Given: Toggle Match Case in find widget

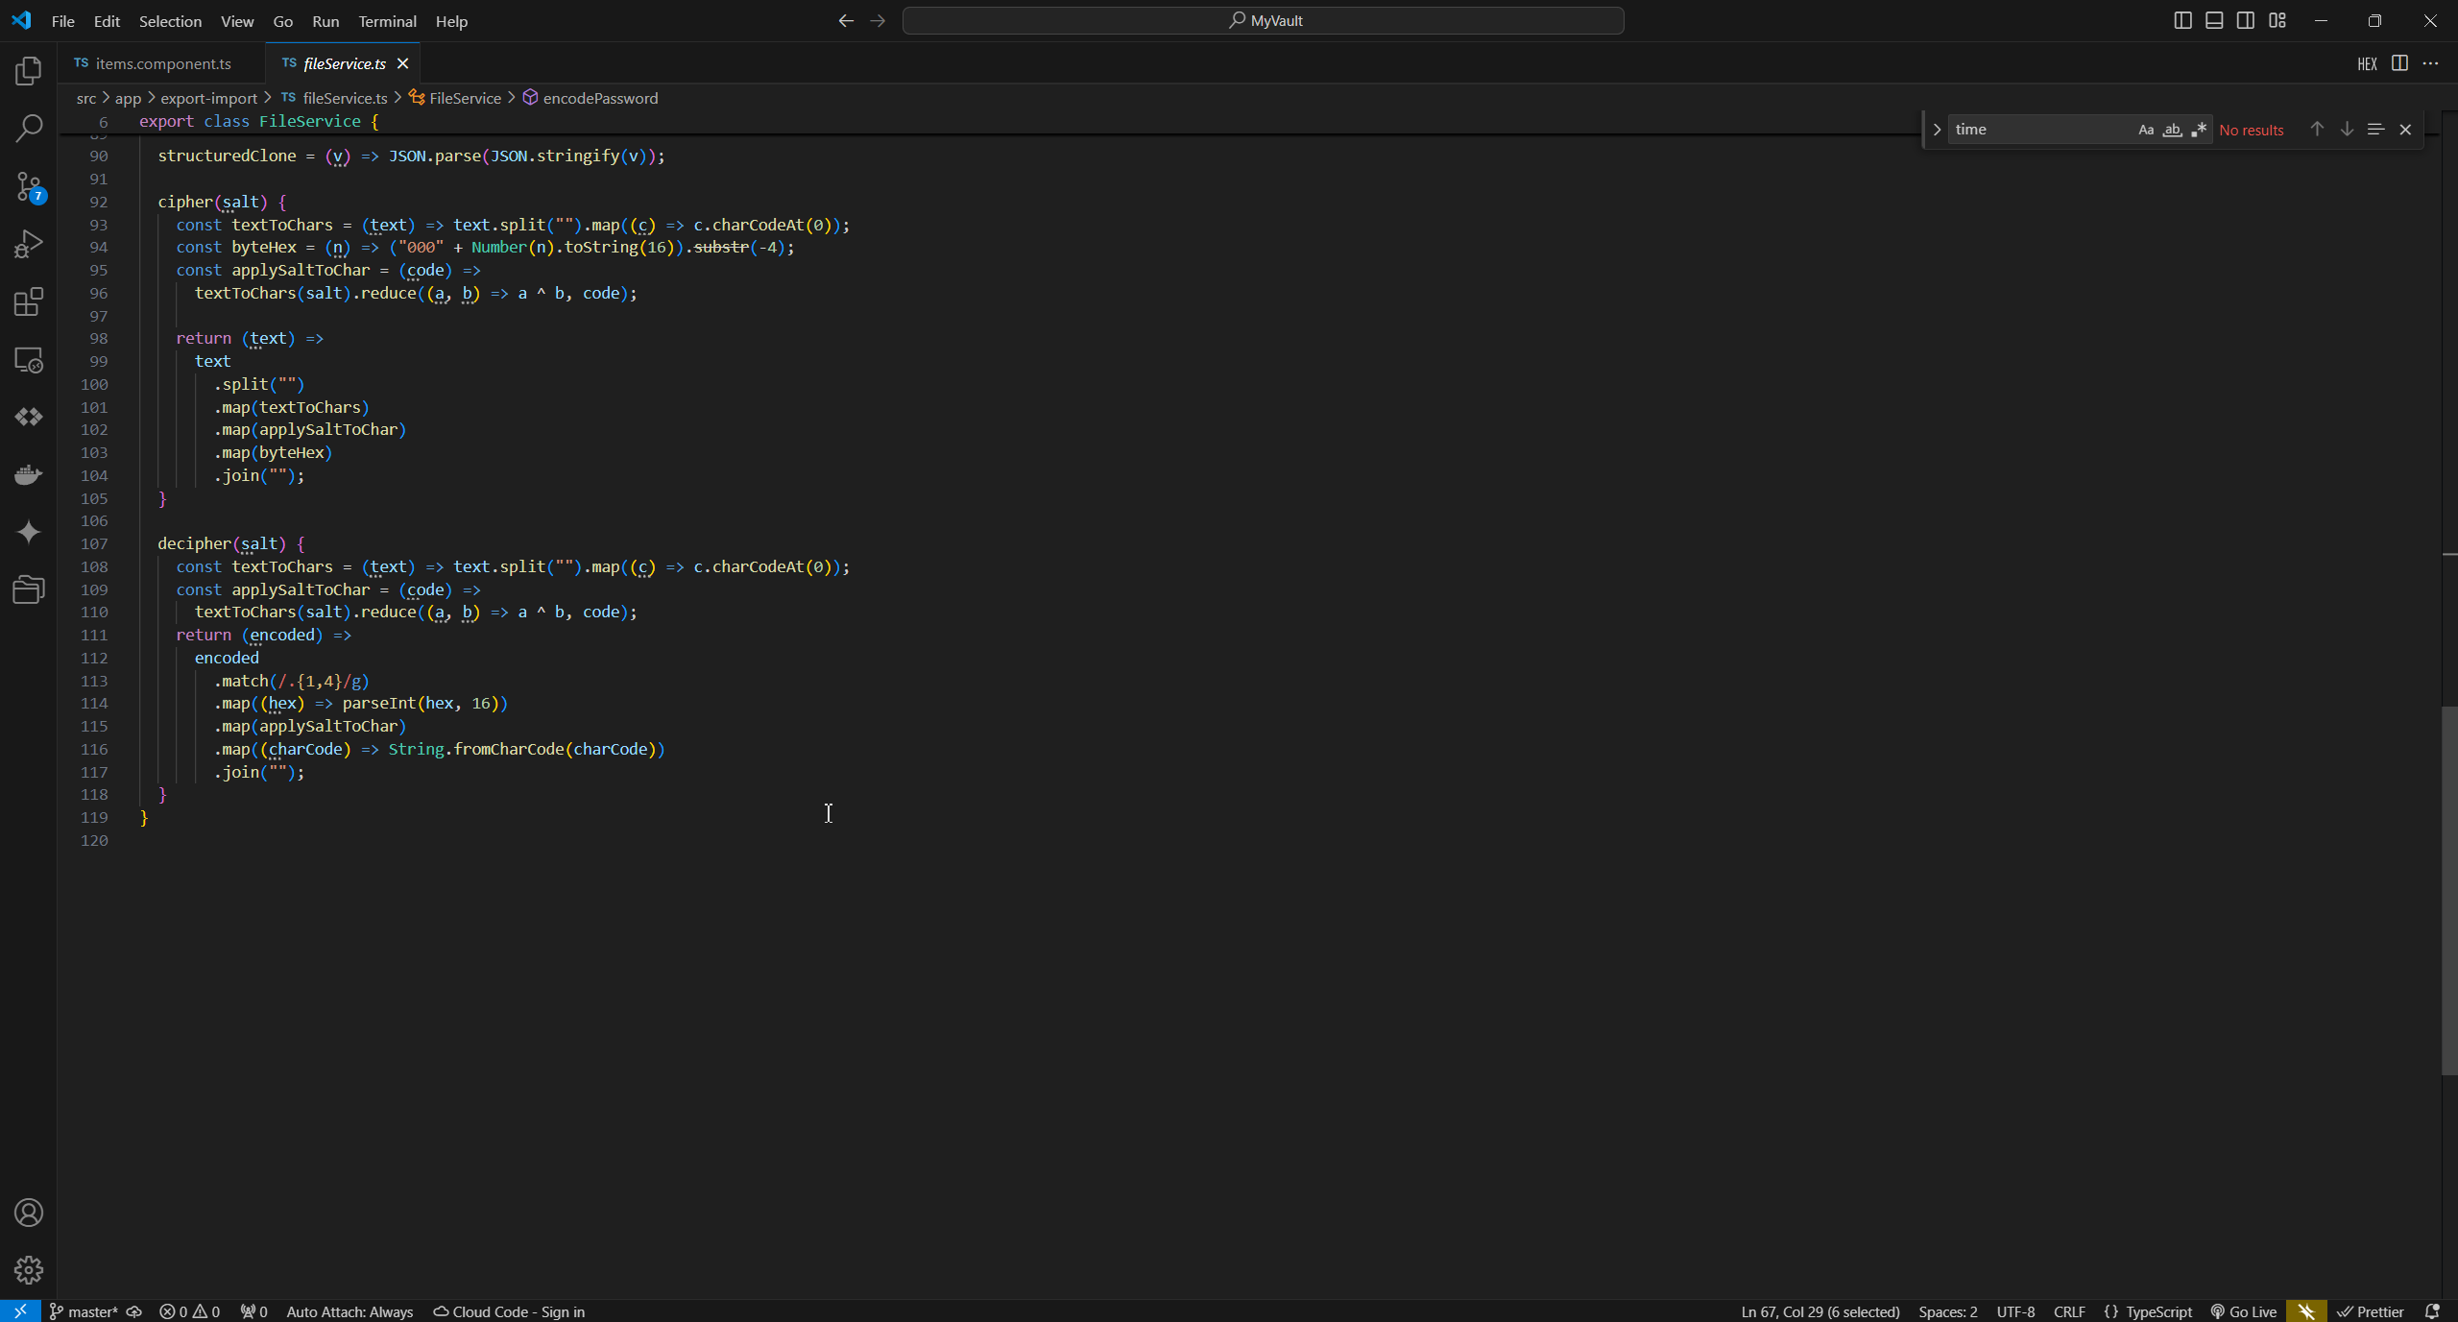Looking at the screenshot, I should coord(2146,130).
